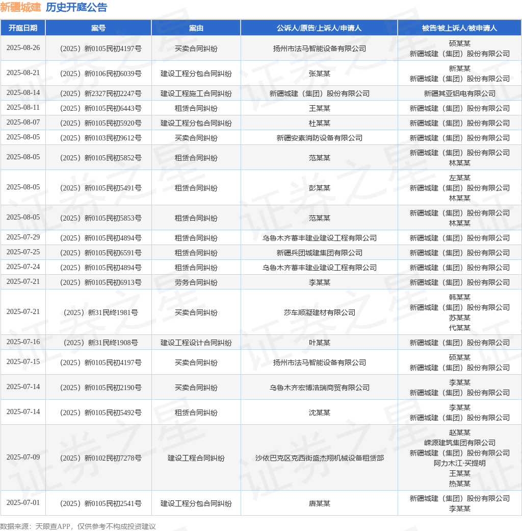Select the 案由 column header
Image resolution: width=522 pixels, height=531 pixels.
pos(196,28)
